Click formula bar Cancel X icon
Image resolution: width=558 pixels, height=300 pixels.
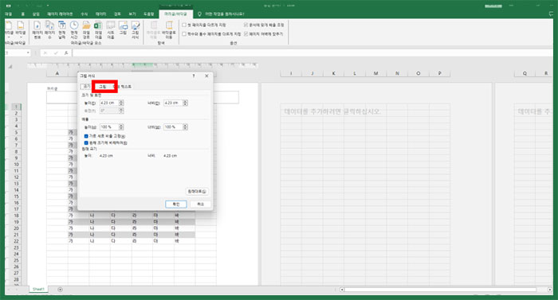[45, 53]
